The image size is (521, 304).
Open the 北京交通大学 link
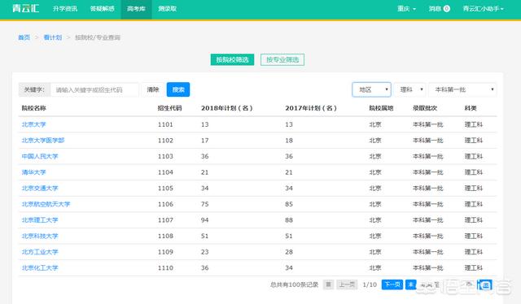pos(40,189)
